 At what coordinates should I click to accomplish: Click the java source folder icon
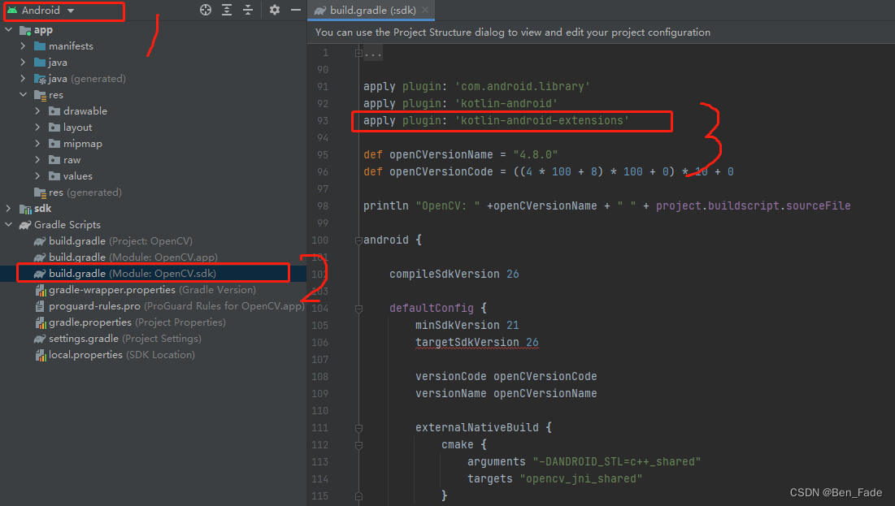(40, 63)
